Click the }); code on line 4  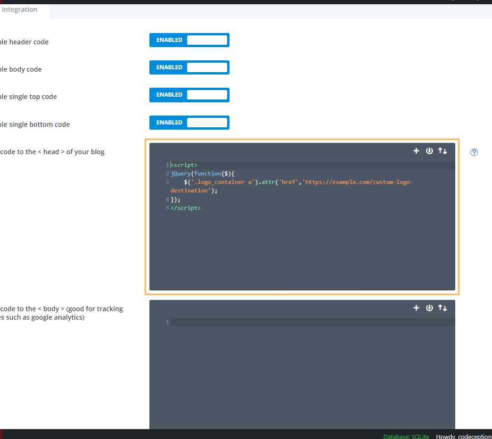point(175,199)
